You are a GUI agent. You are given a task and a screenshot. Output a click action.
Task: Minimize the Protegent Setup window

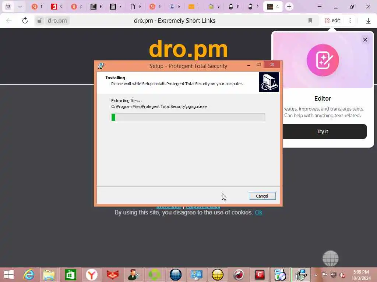point(249,65)
